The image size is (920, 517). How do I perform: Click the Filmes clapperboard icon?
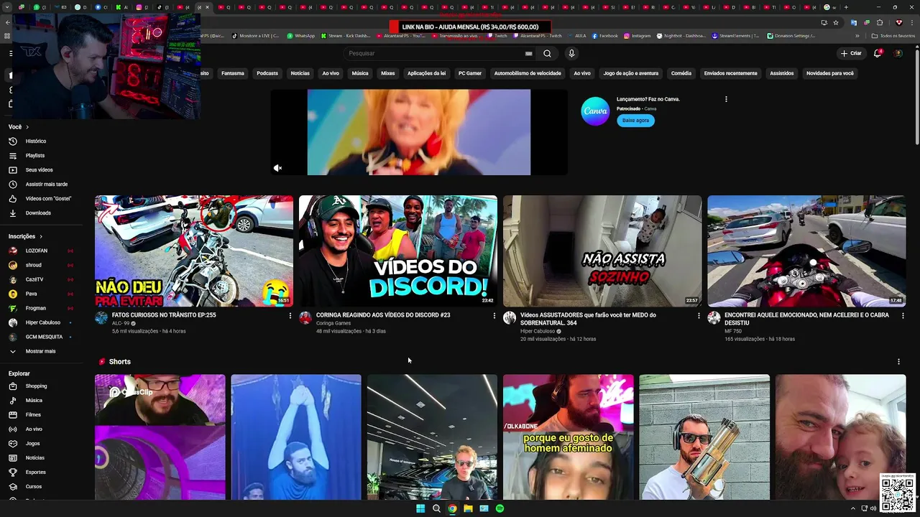click(12, 414)
